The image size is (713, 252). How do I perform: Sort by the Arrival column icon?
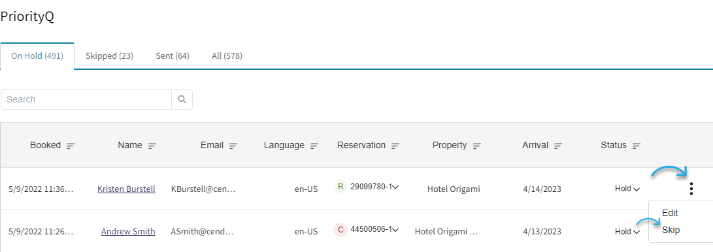tap(558, 146)
